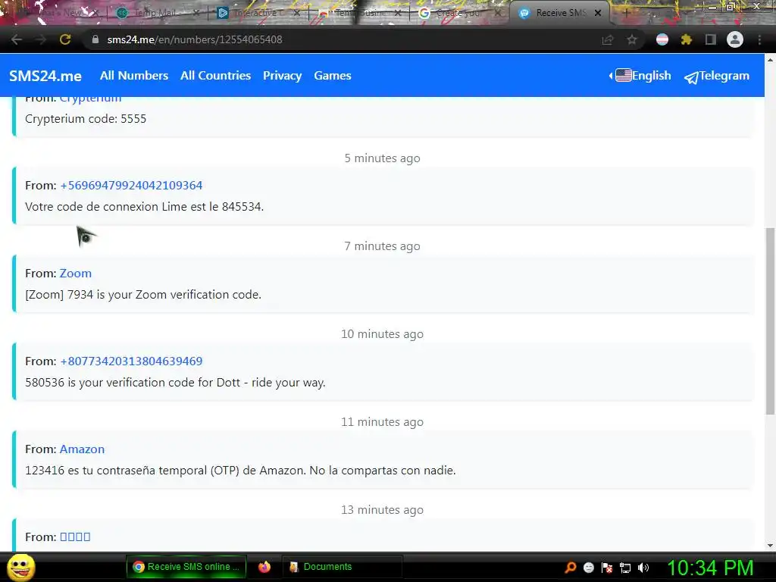Image resolution: width=776 pixels, height=582 pixels.
Task: Open the last sender link with boxes
Action: click(x=75, y=537)
